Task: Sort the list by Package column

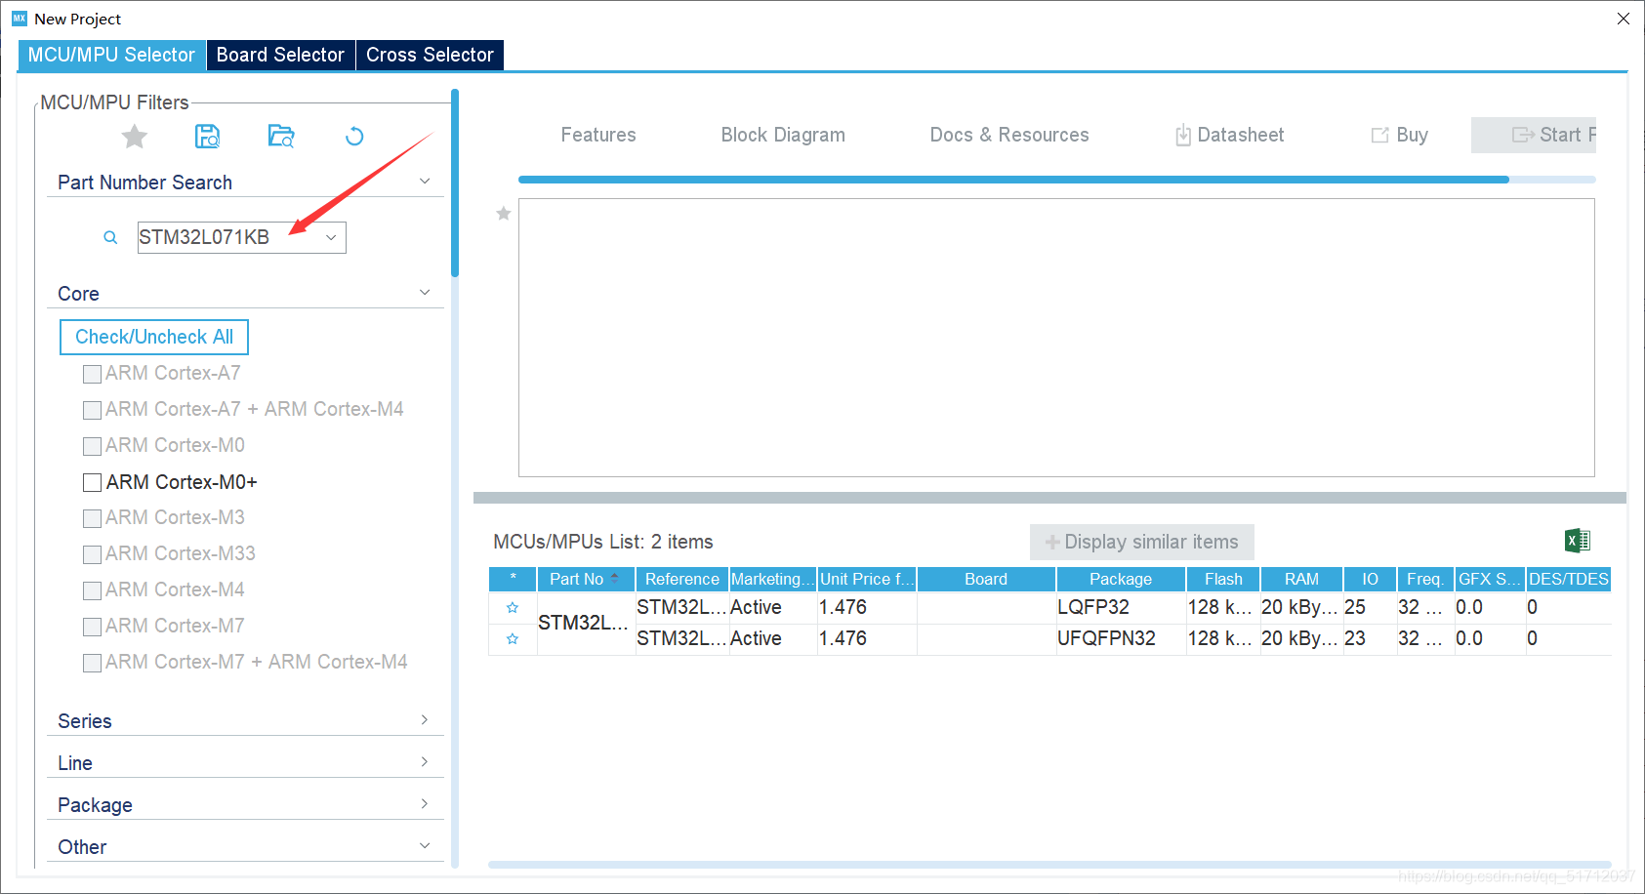Action: [1121, 579]
